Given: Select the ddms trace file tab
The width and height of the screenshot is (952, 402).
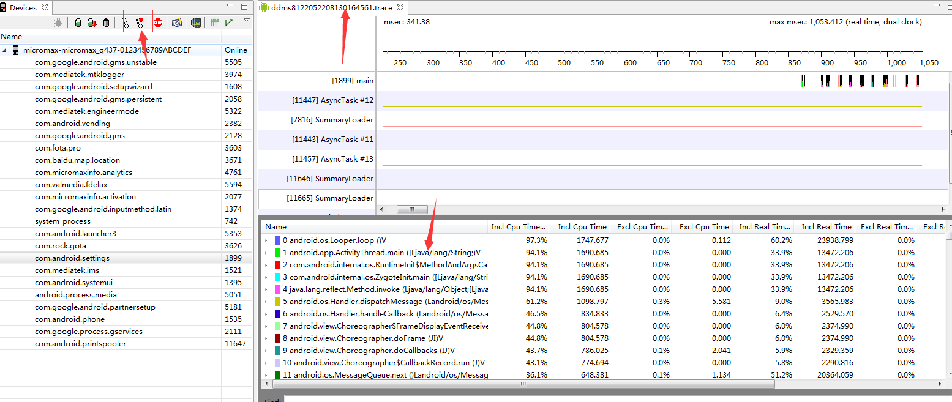Looking at the screenshot, I should pyautogui.click(x=332, y=7).
